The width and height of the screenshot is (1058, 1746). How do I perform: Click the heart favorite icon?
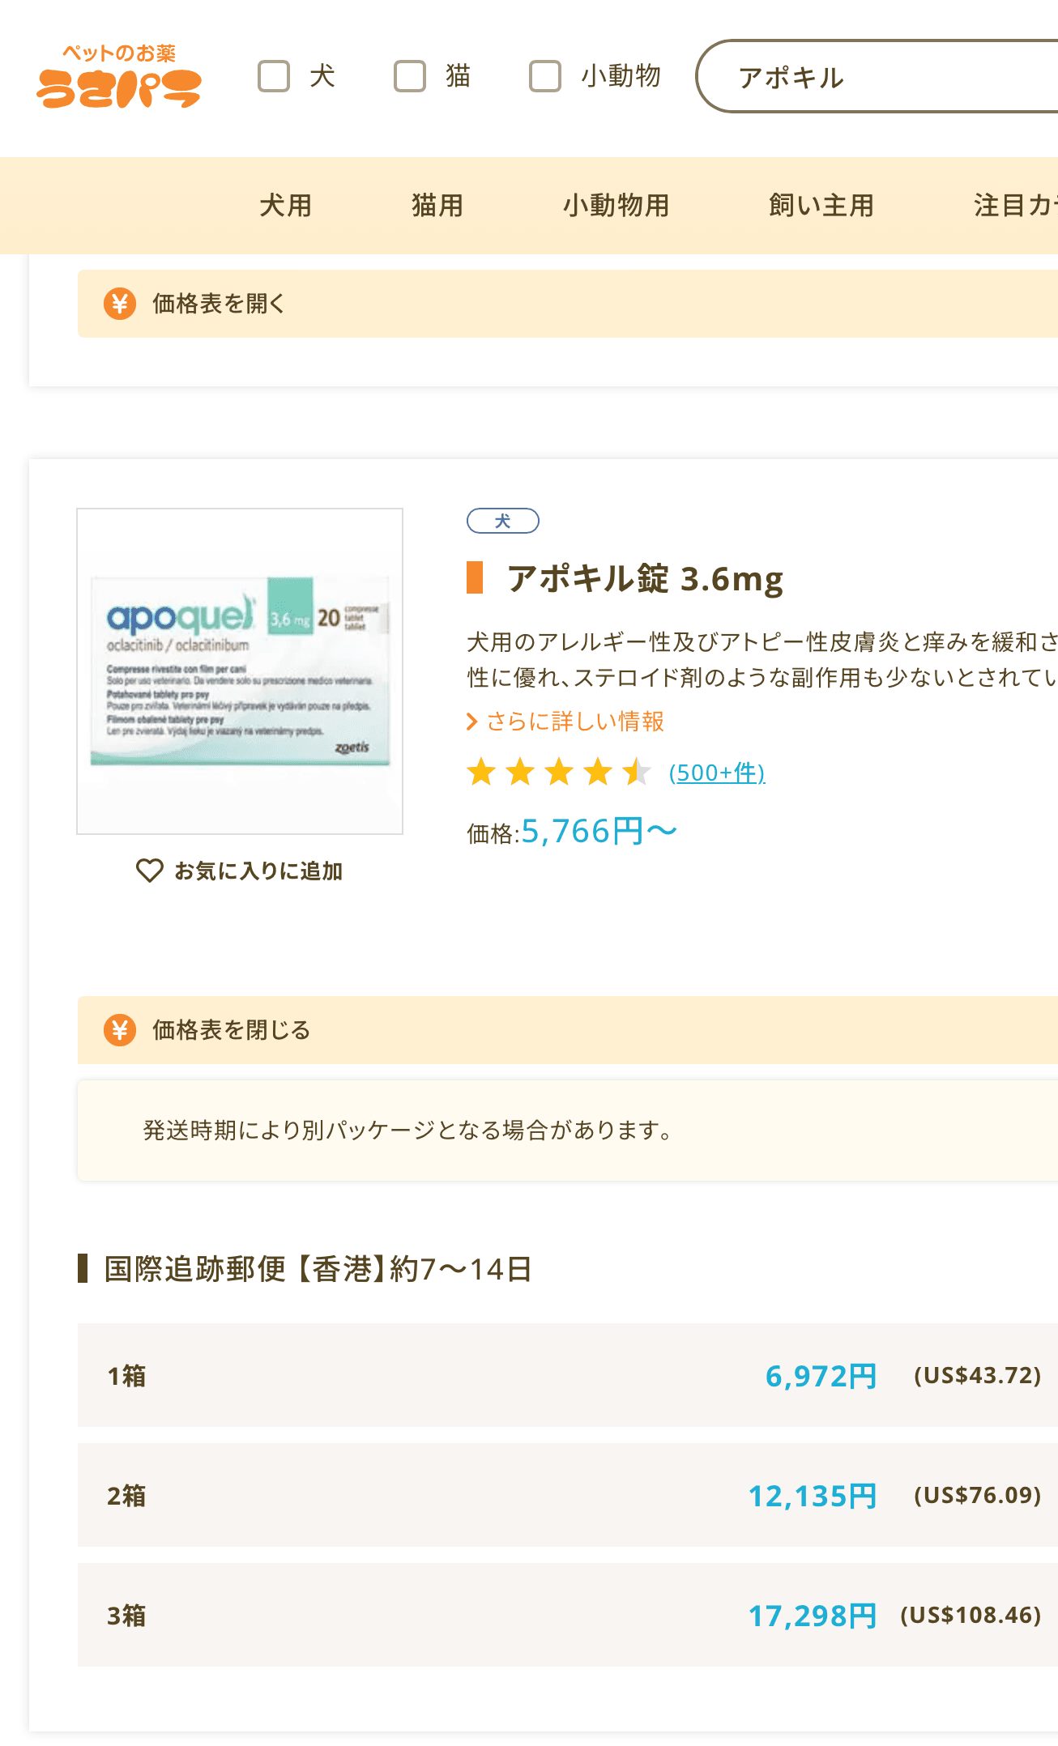pos(149,871)
